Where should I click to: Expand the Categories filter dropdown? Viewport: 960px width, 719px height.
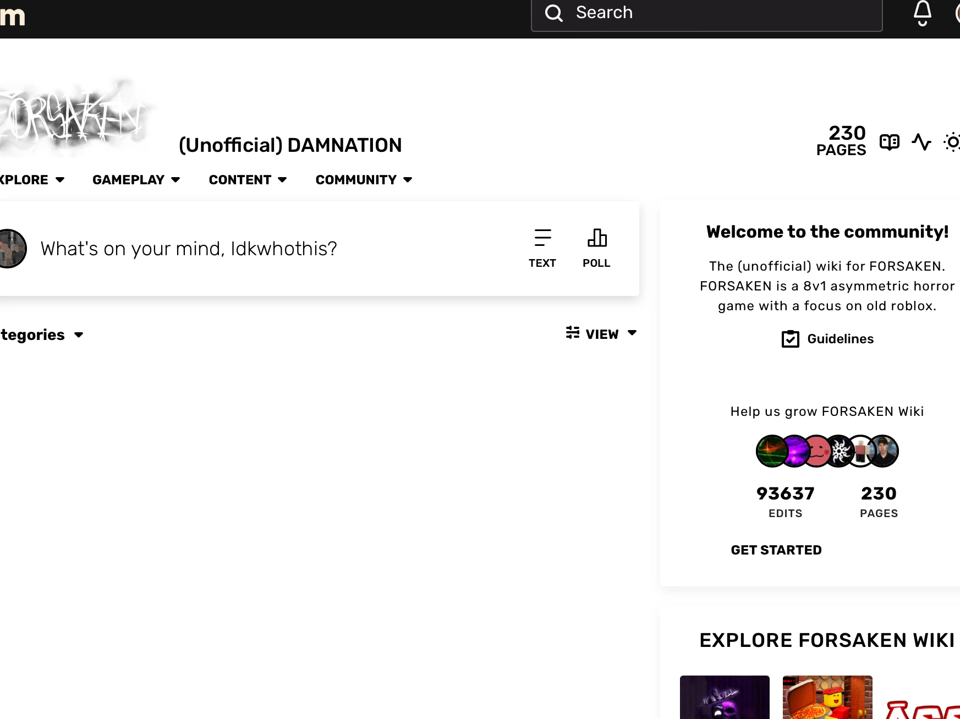78,334
